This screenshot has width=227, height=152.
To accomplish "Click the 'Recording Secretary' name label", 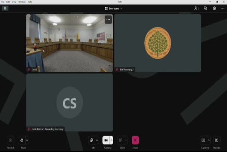I will click(47, 129).
